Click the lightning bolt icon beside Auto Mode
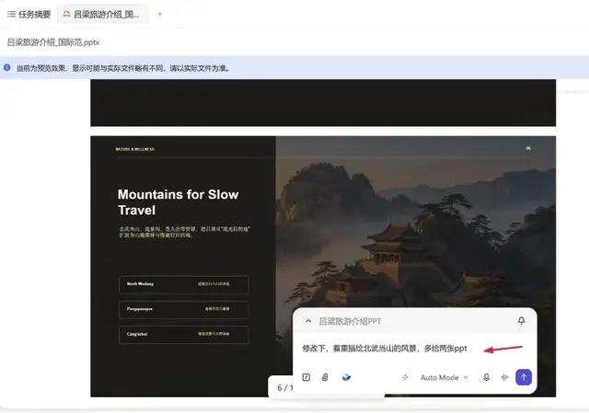 (x=405, y=377)
